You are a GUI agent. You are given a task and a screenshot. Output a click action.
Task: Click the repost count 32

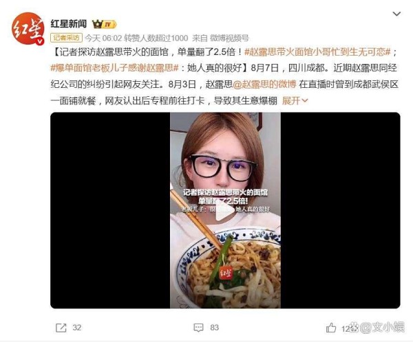[x=77, y=328]
